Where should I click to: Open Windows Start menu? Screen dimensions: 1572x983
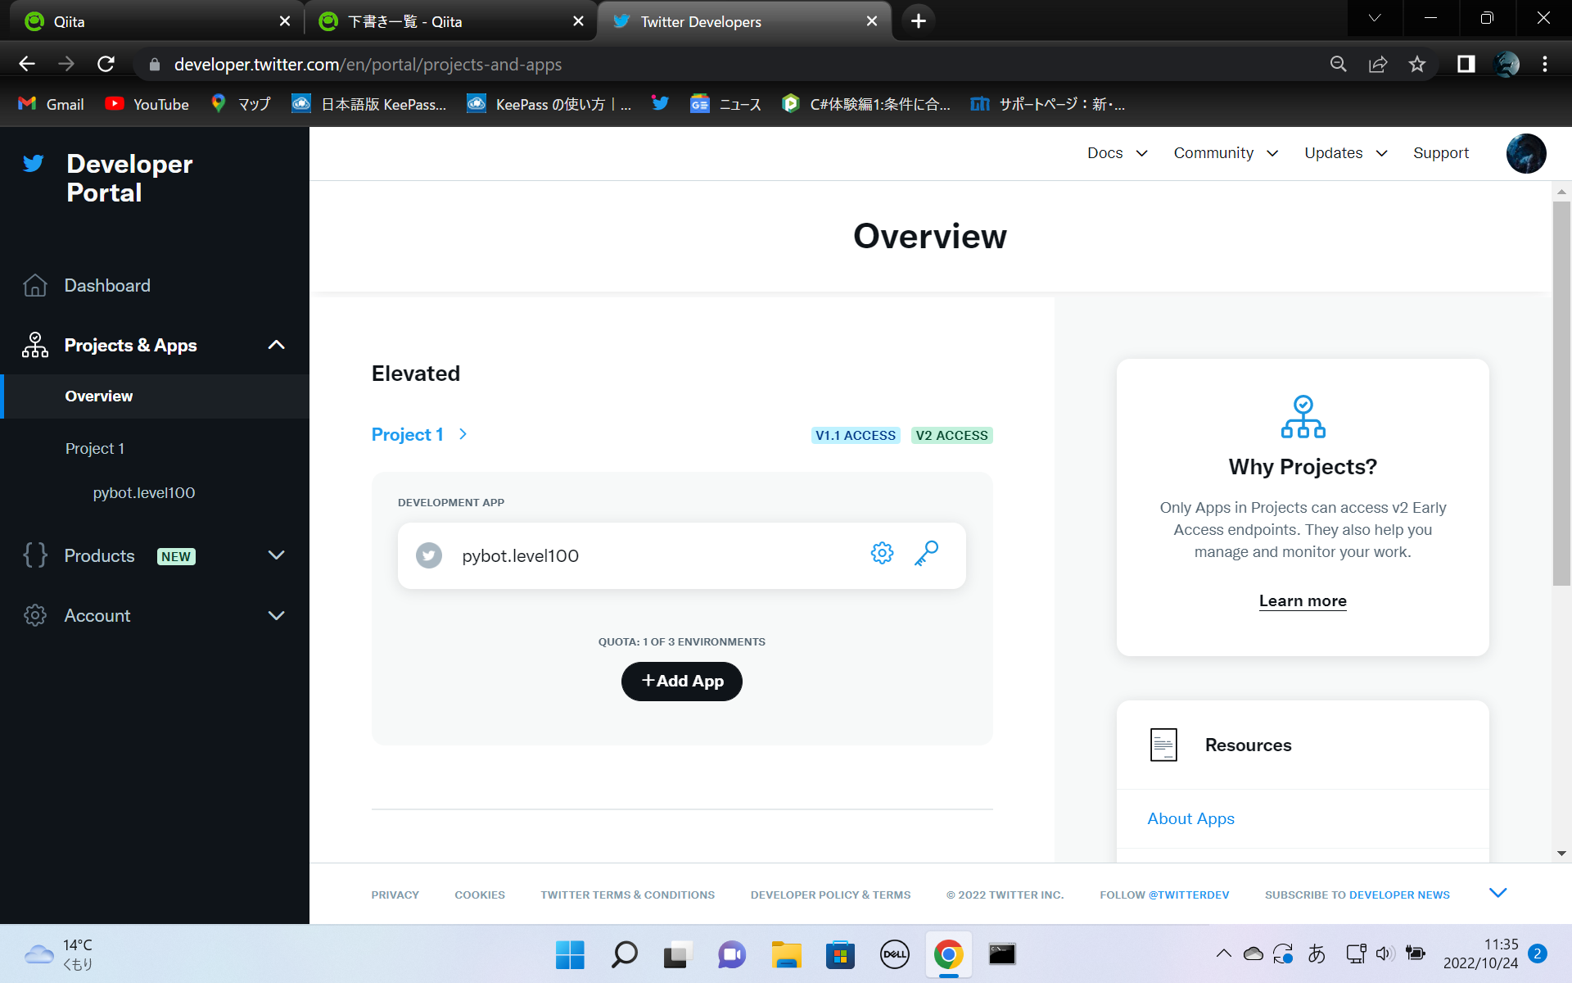pyautogui.click(x=570, y=954)
